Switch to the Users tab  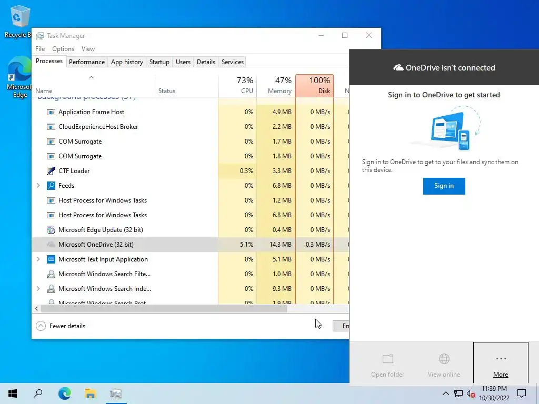click(x=183, y=62)
